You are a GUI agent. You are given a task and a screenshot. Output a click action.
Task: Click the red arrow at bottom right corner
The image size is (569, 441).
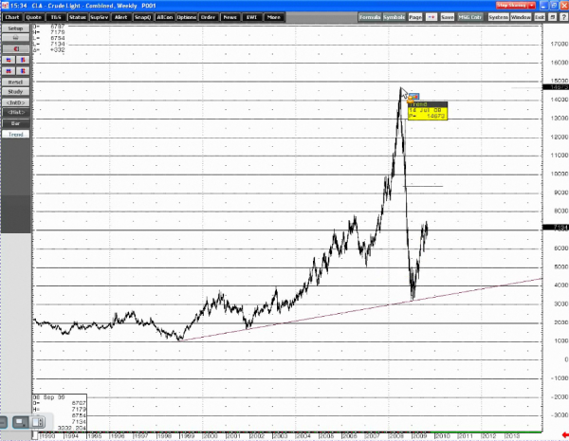click(563, 435)
